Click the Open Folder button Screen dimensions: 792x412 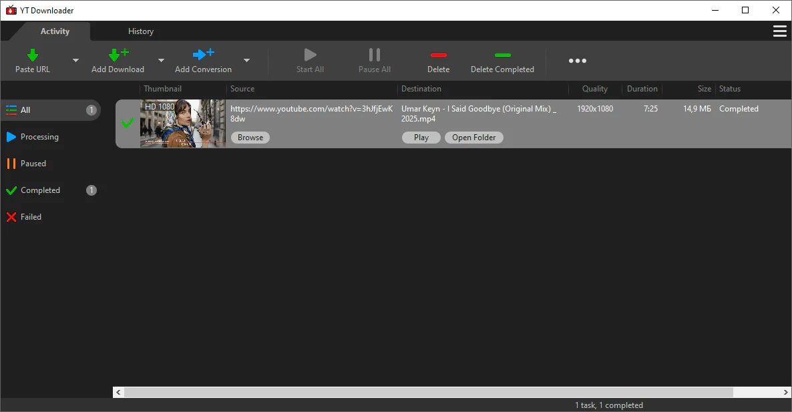pos(474,138)
